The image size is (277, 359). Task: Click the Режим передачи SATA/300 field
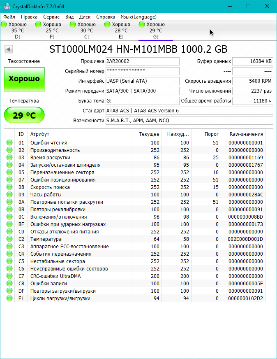pyautogui.click(x=142, y=91)
